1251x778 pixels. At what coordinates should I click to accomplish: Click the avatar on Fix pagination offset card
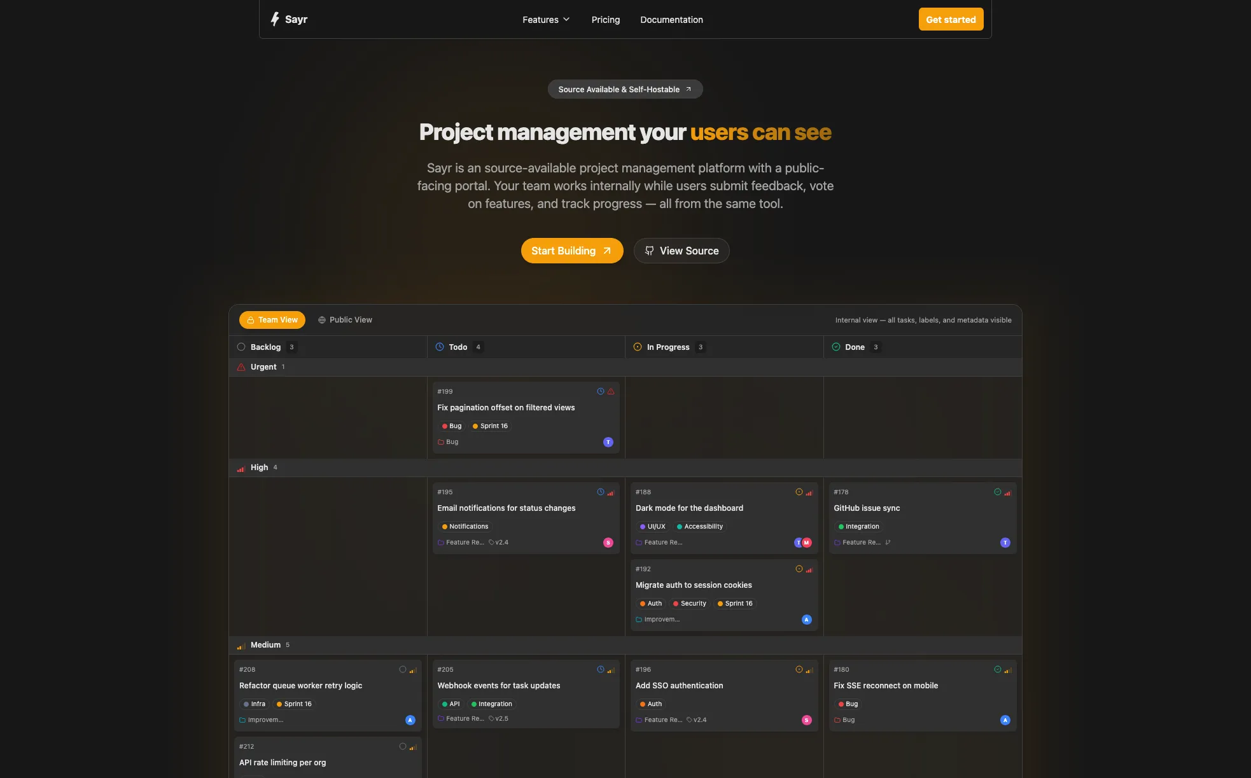[x=608, y=442]
